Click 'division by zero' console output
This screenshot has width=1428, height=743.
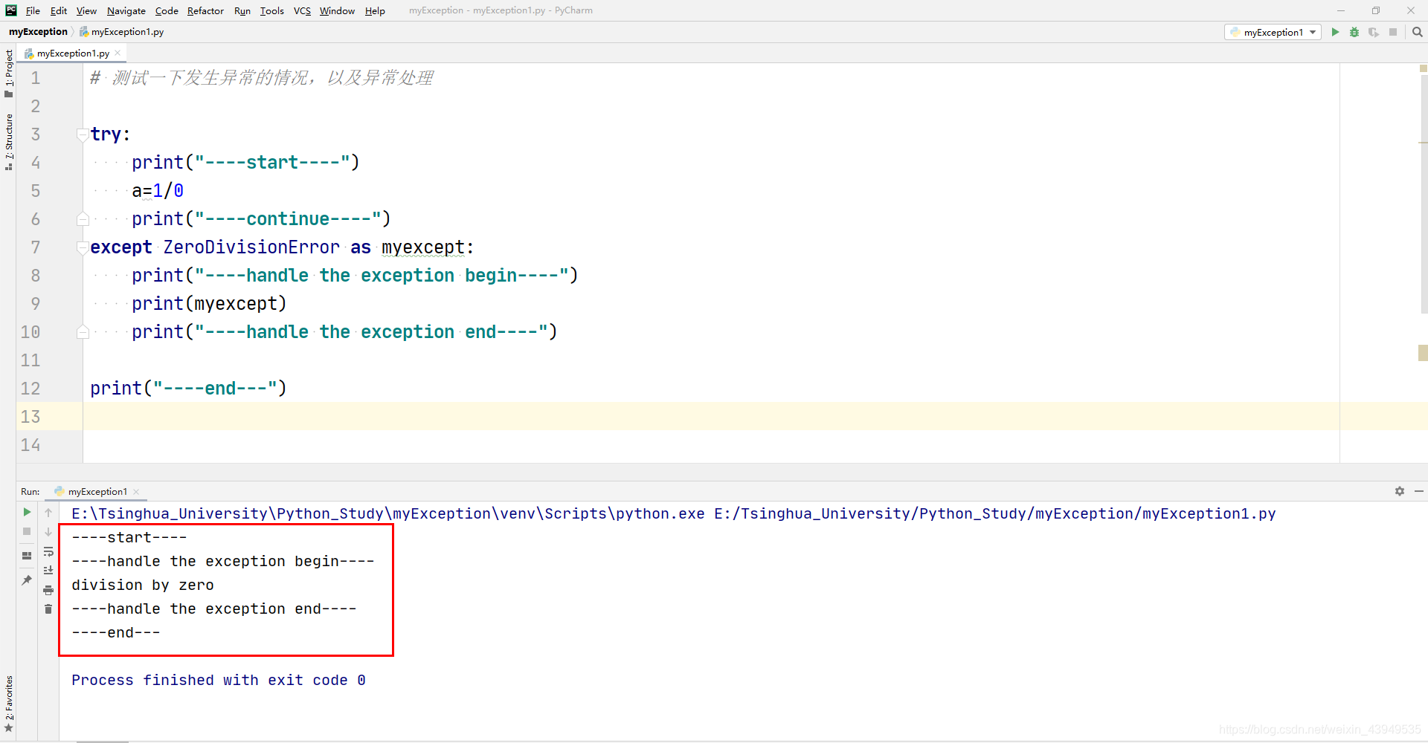click(x=143, y=585)
